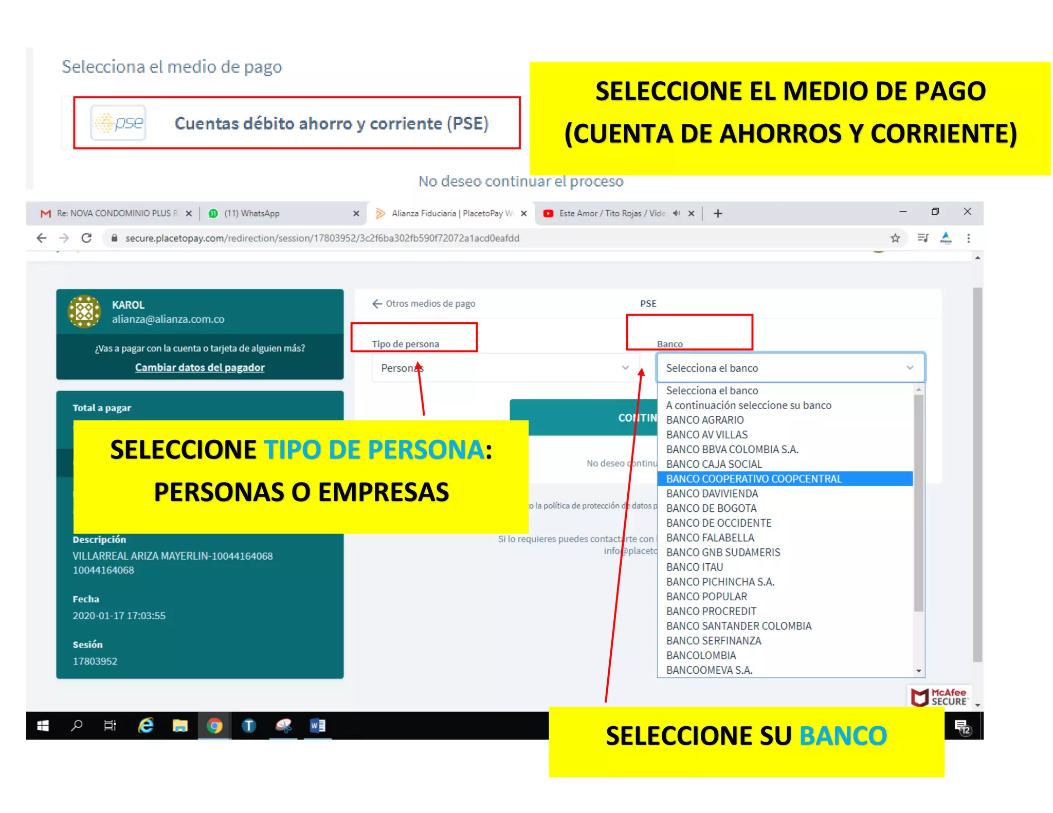This screenshot has width=1053, height=813.
Task: Mute the Este Amor YouTube tab
Action: click(676, 213)
